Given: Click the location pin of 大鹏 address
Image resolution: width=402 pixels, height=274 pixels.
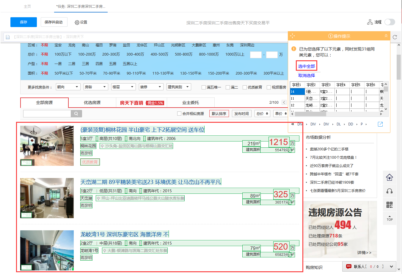Looking at the screenshot, I should pyautogui.click(x=104, y=251).
